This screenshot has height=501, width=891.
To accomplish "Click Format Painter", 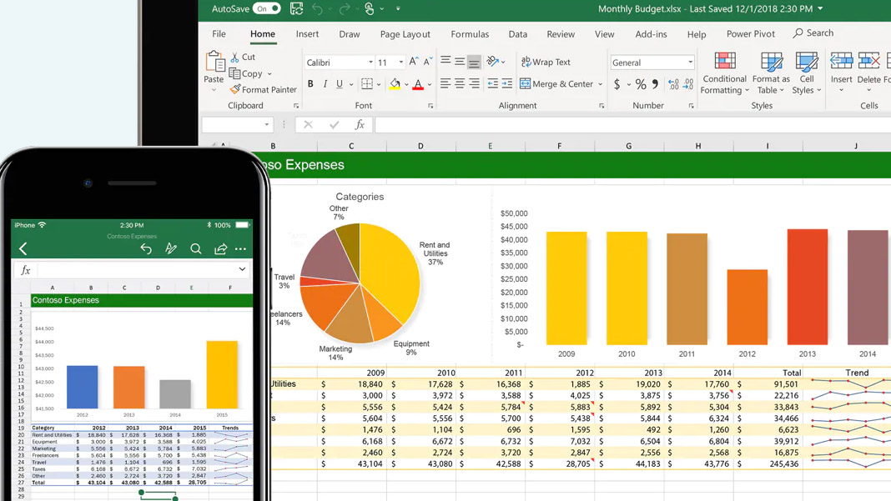I will [x=264, y=89].
